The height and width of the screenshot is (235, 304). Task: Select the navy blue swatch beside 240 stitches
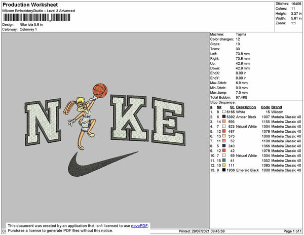click(x=224, y=146)
